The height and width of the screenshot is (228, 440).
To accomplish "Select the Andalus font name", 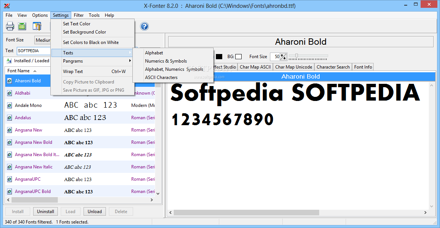I will point(23,118).
